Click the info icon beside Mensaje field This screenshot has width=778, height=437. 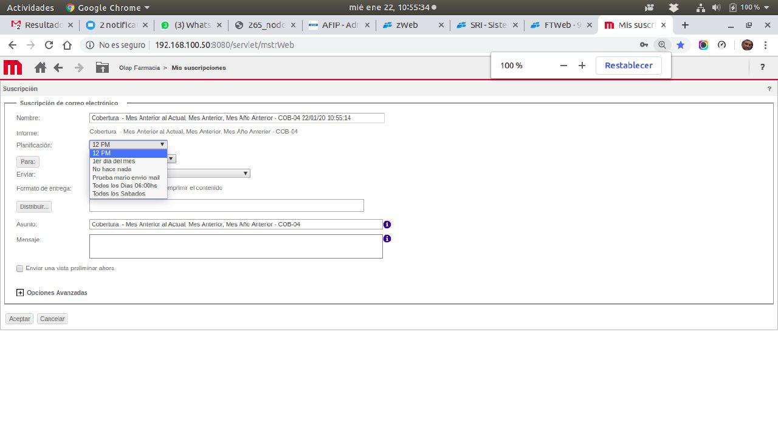pyautogui.click(x=387, y=239)
